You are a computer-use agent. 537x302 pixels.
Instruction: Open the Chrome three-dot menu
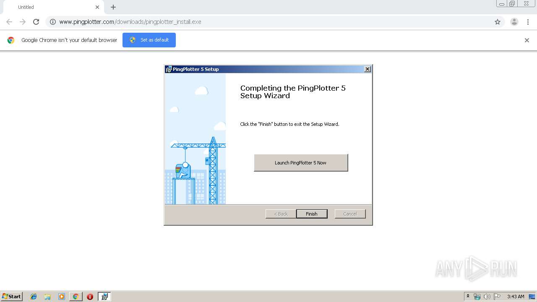pyautogui.click(x=528, y=22)
